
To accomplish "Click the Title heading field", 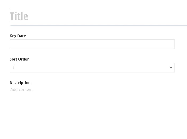I will pyautogui.click(x=96, y=17).
